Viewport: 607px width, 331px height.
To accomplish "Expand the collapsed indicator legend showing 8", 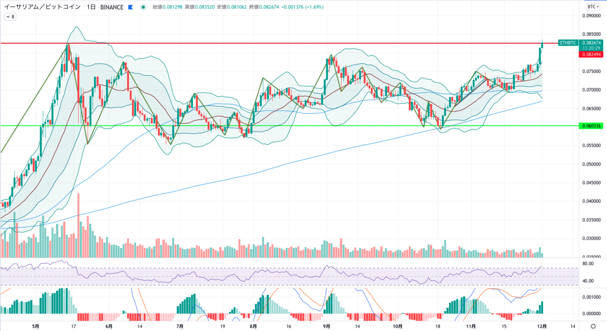I will click(10, 17).
